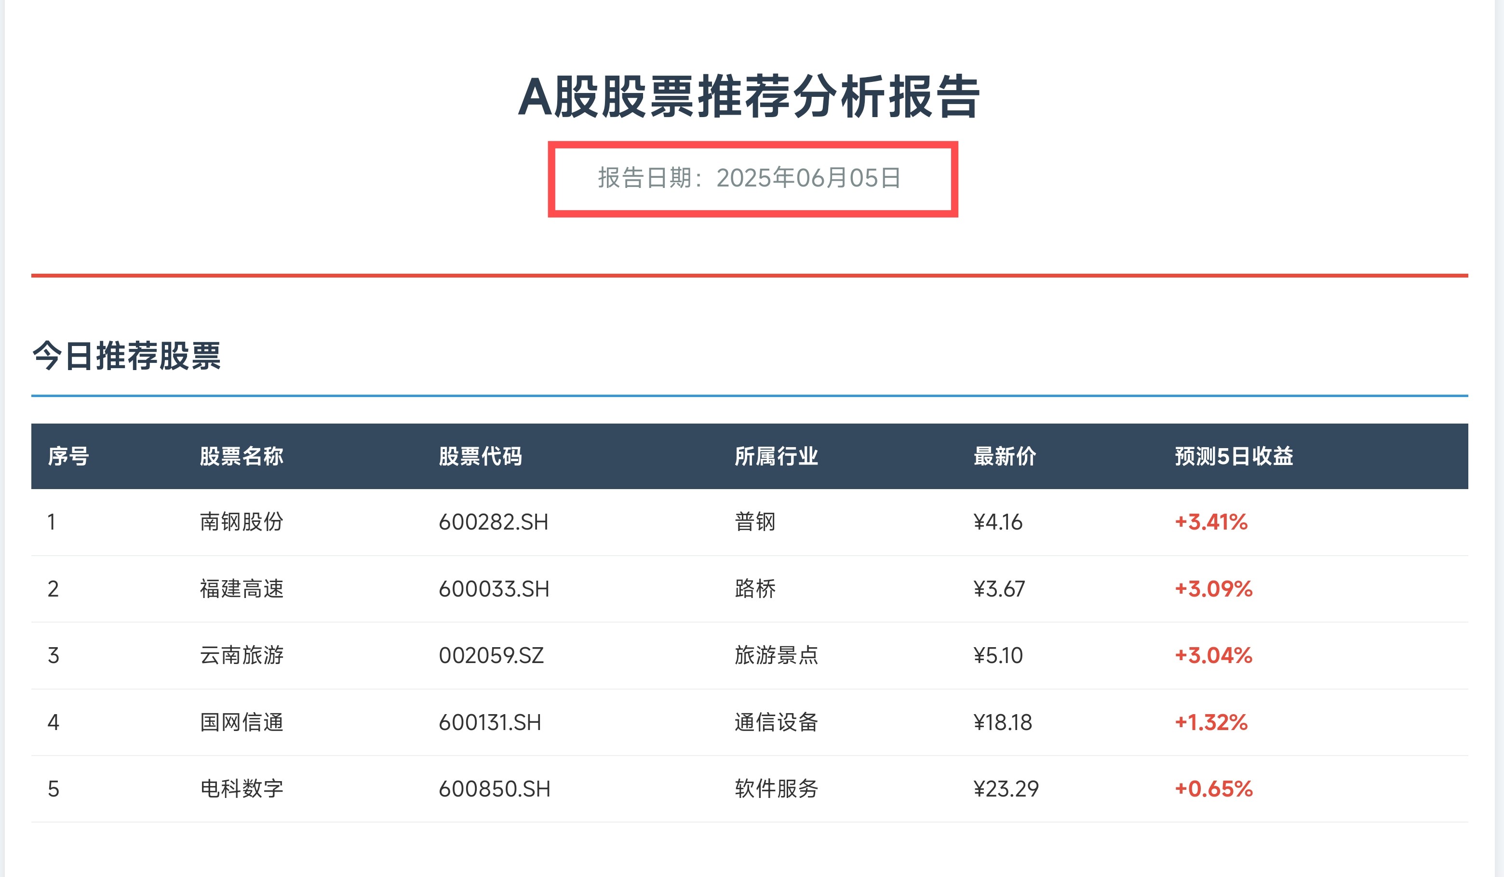The image size is (1504, 877).
Task: Select stock name 南钢股份
Action: (x=242, y=522)
